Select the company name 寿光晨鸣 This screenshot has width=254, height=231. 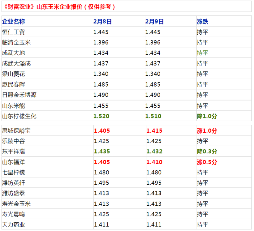(x=13, y=214)
